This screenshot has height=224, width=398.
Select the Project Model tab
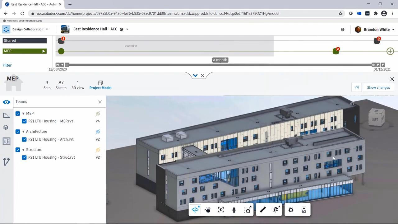click(100, 85)
